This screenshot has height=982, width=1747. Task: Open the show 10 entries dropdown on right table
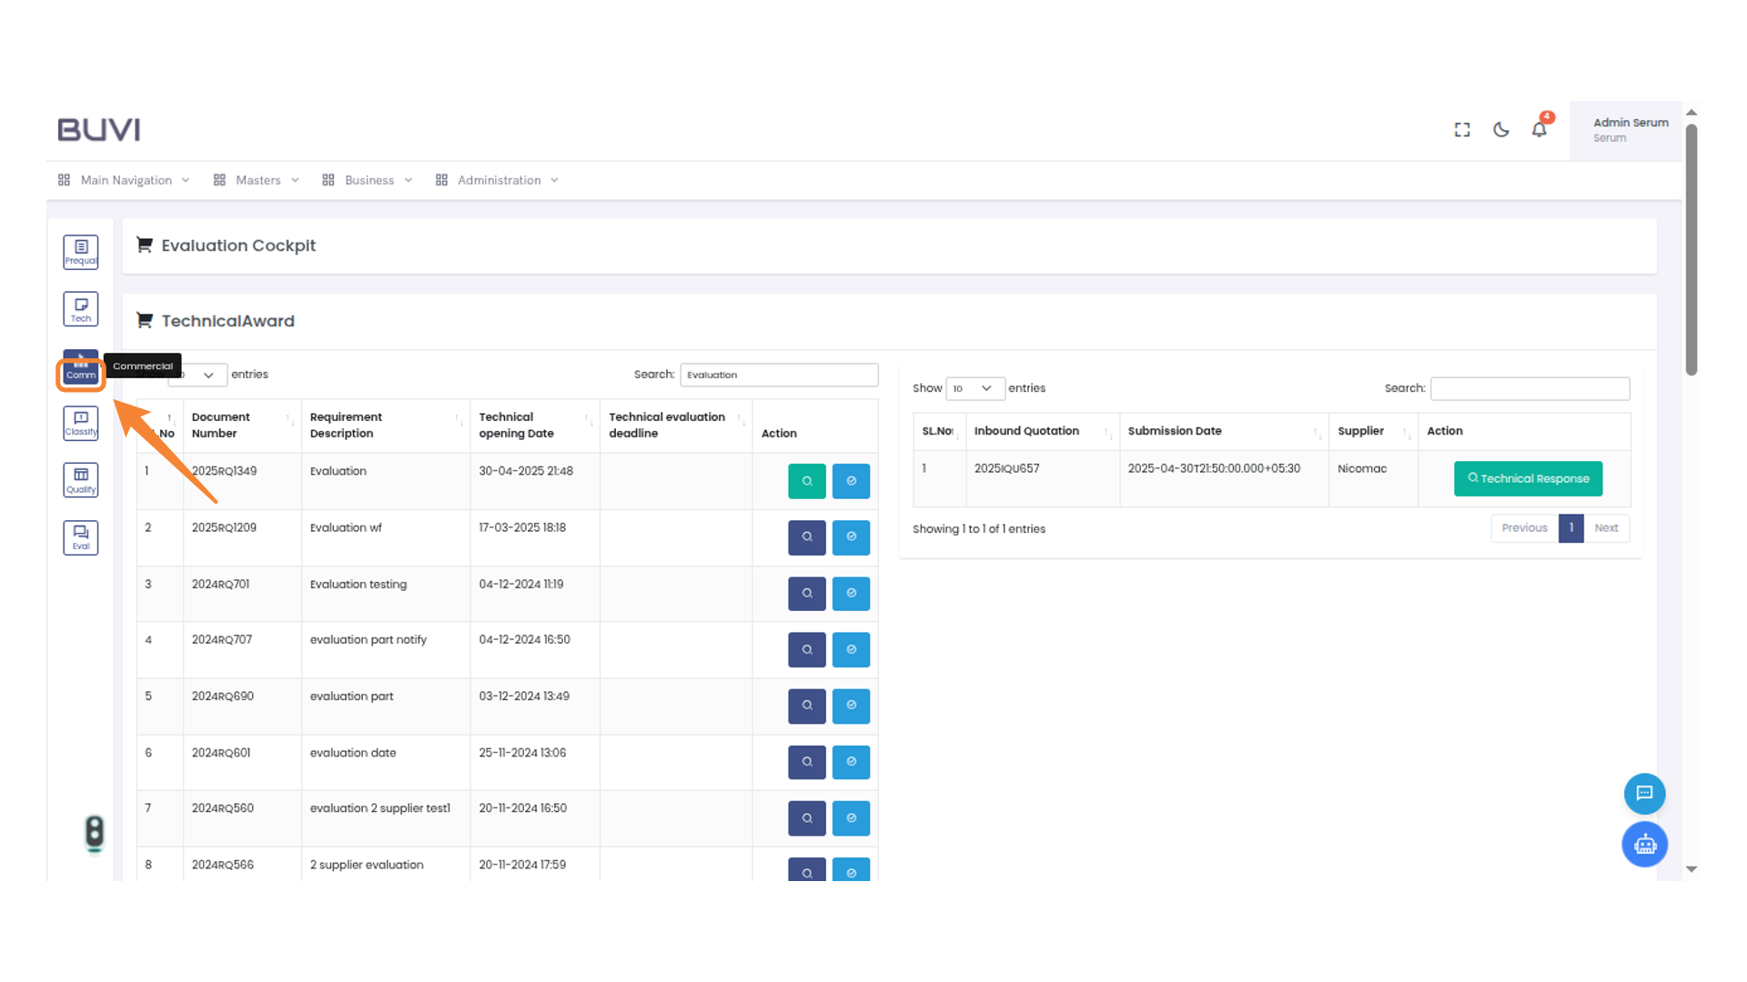(974, 388)
